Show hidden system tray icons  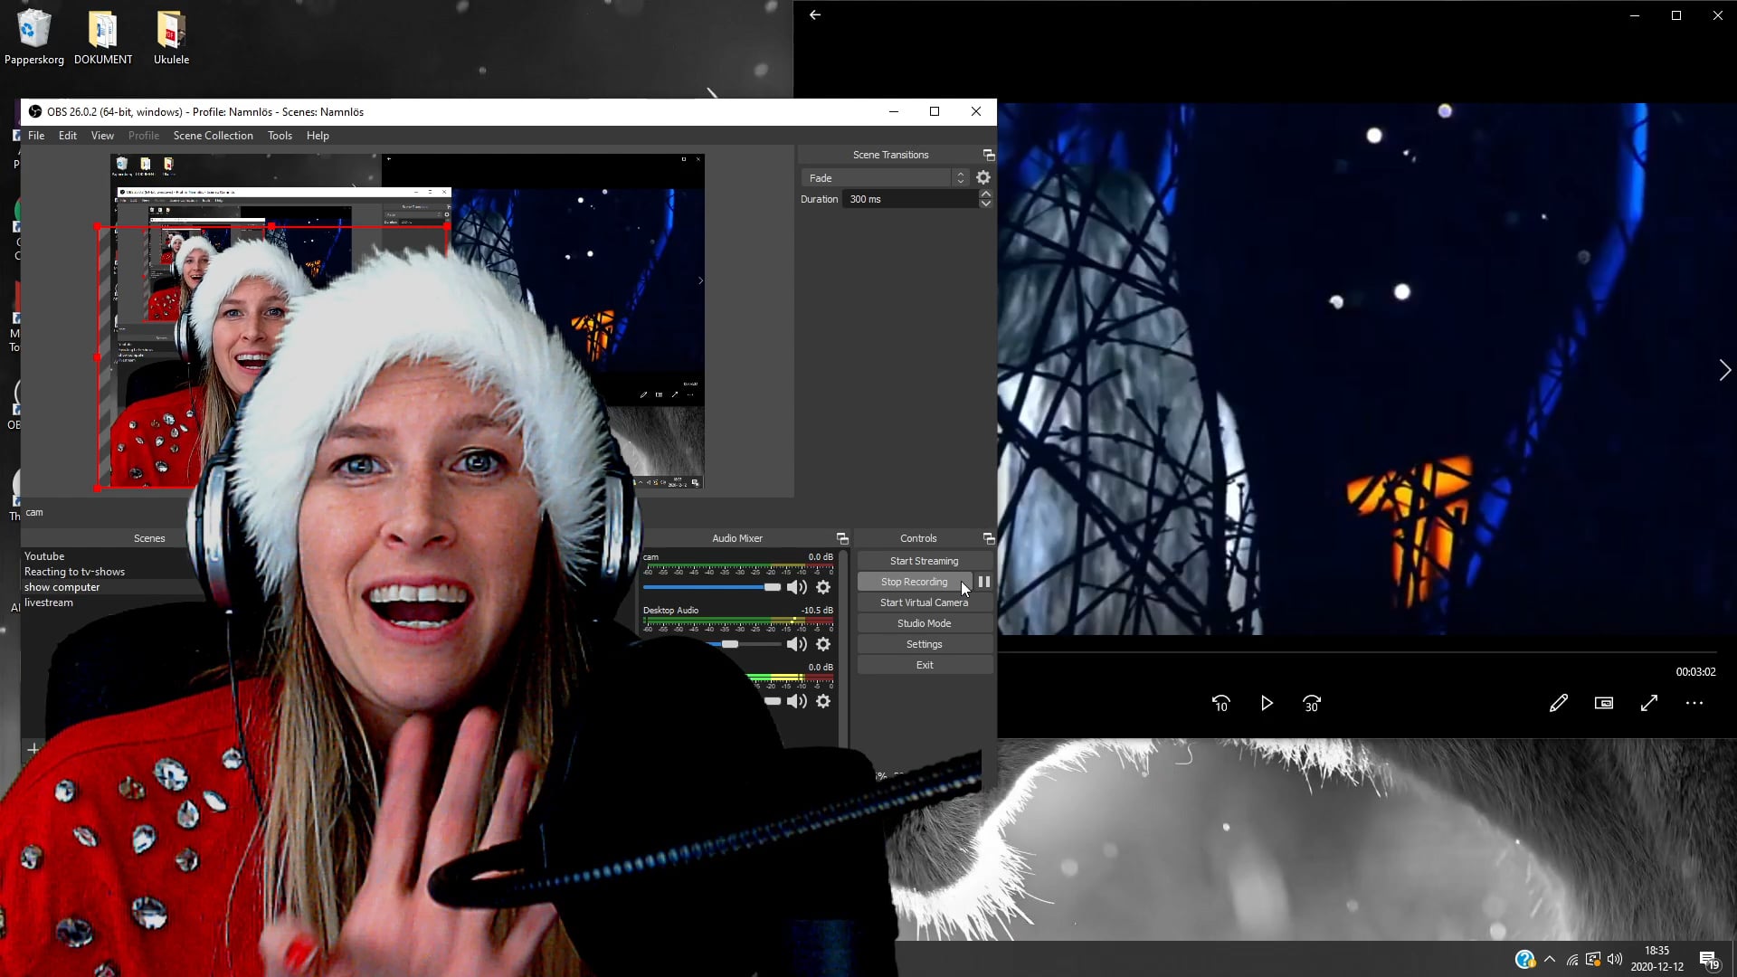pos(1550,959)
